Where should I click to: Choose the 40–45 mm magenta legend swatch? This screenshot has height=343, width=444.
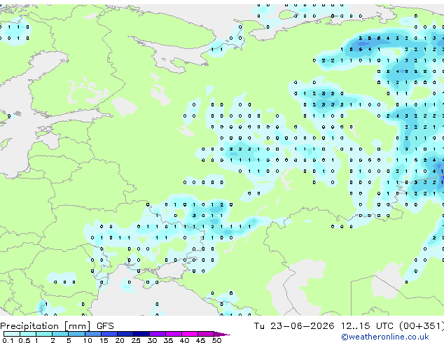tap(190, 334)
